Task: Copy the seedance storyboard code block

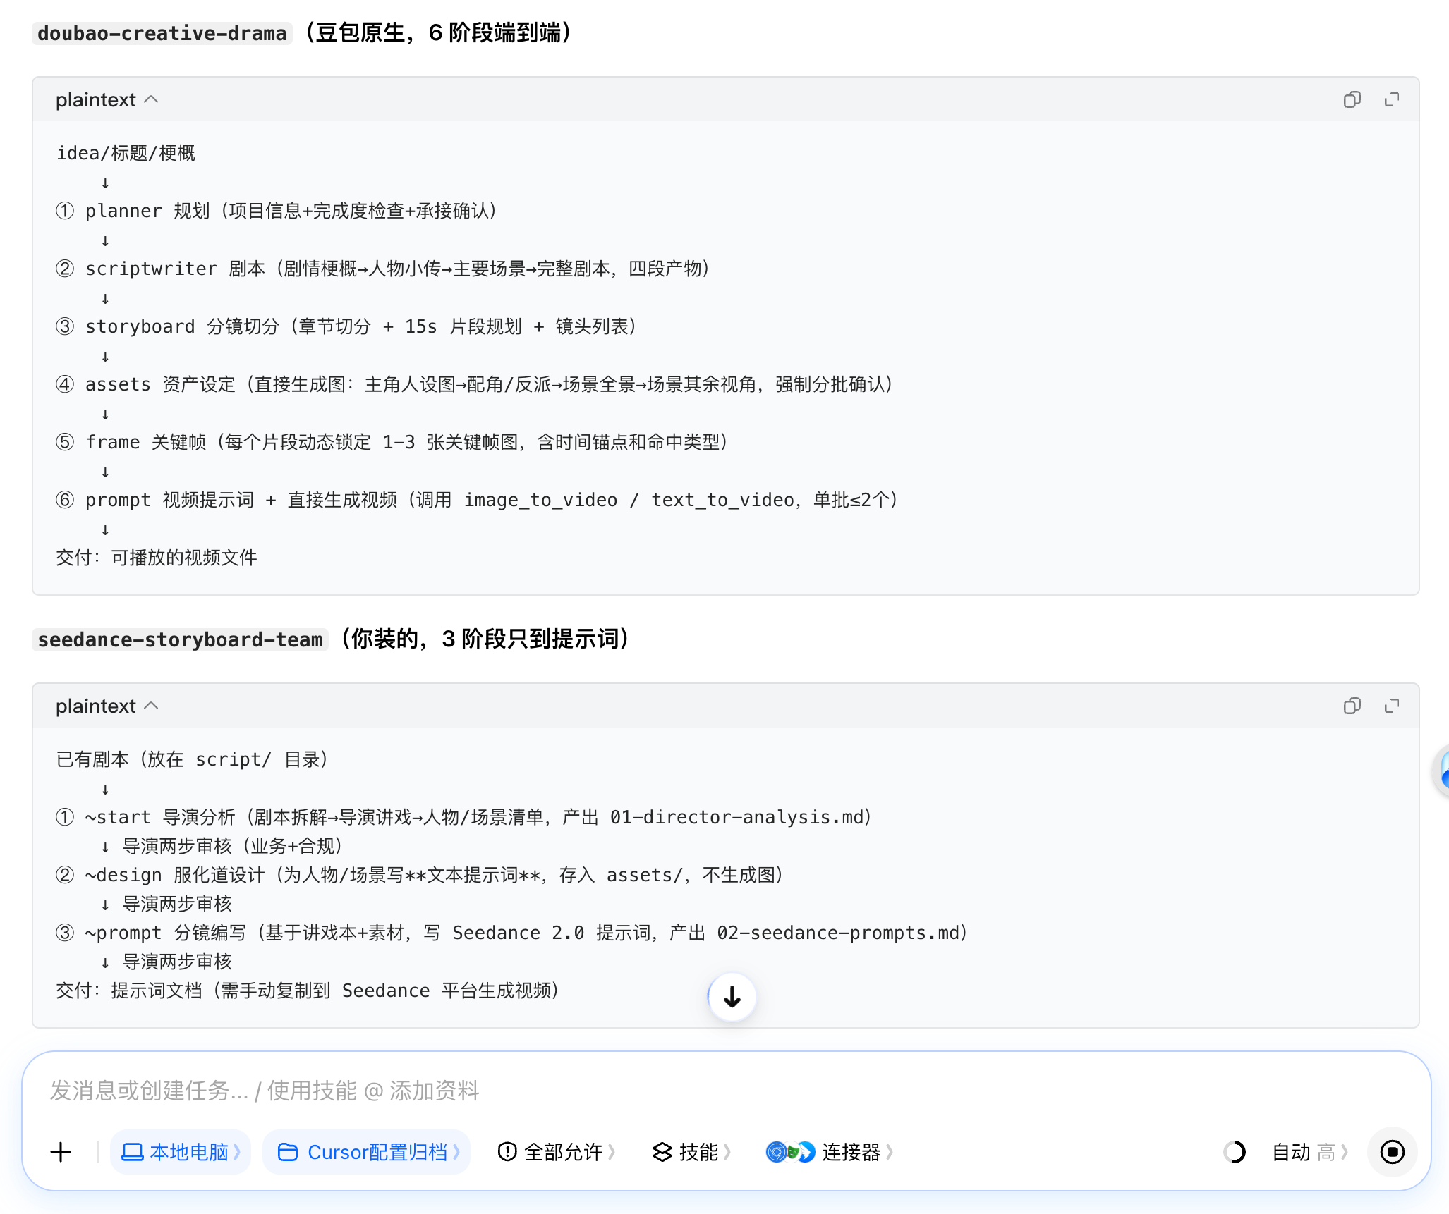Action: click(1352, 706)
